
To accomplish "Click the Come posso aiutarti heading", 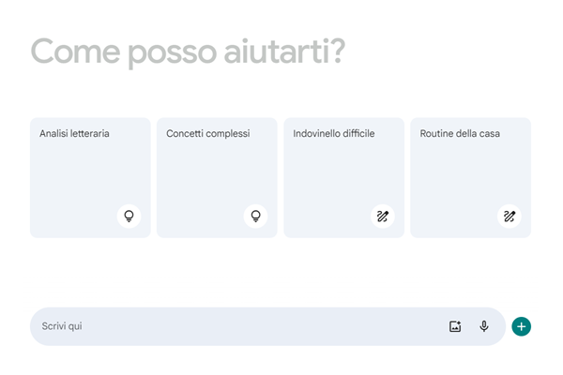I will pyautogui.click(x=188, y=52).
